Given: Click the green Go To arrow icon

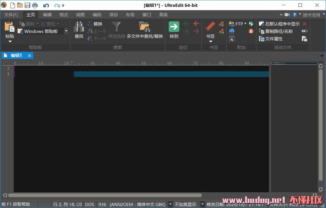Looking at the screenshot, I should 174,27.
